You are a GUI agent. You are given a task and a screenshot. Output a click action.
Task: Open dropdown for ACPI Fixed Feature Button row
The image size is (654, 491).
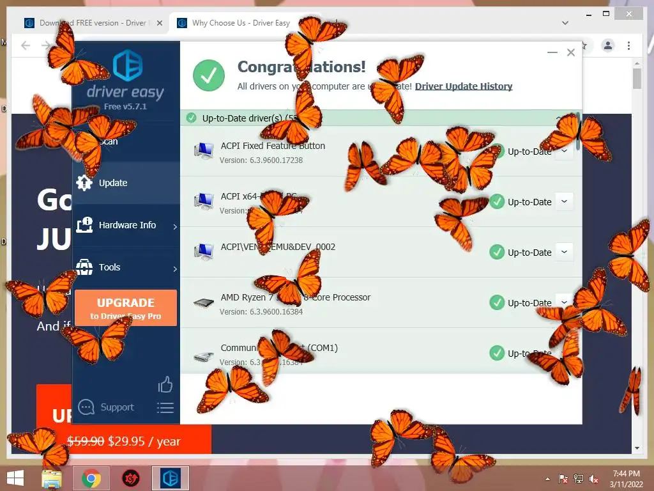pos(565,151)
